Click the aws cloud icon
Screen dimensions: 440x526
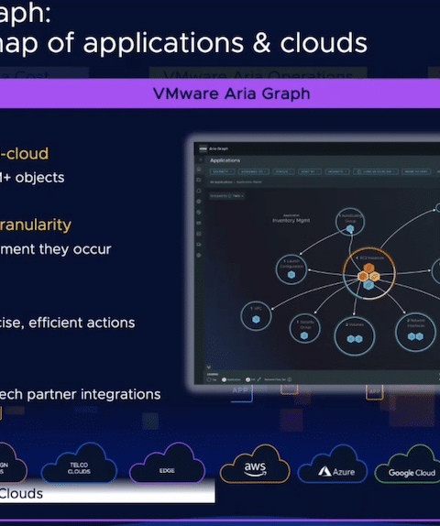pyautogui.click(x=255, y=465)
